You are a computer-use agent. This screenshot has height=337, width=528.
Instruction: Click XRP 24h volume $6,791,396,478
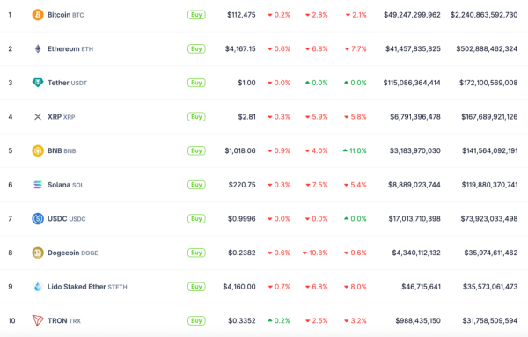[415, 117]
